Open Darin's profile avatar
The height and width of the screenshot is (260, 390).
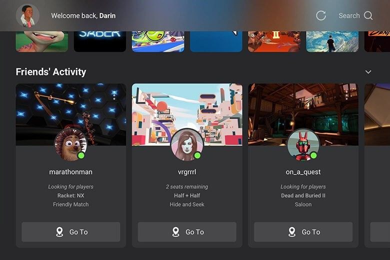point(27,15)
